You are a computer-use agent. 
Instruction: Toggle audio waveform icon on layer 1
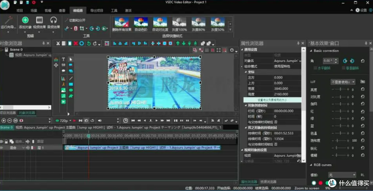(x=28, y=148)
